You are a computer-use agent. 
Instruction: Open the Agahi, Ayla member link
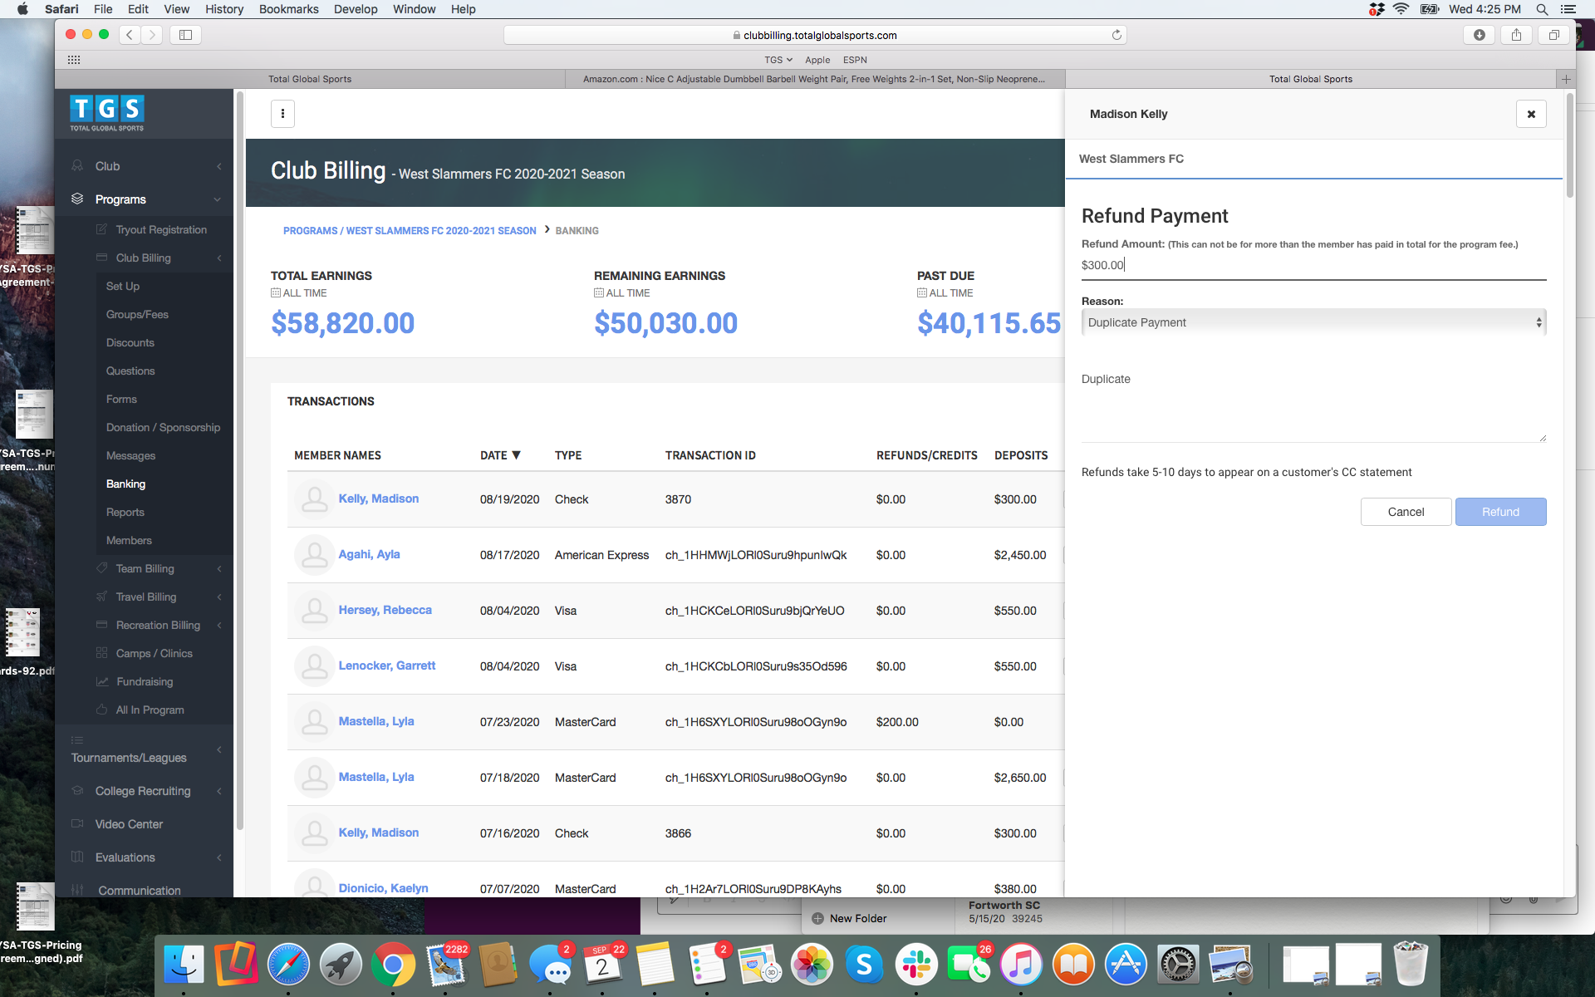pos(369,554)
